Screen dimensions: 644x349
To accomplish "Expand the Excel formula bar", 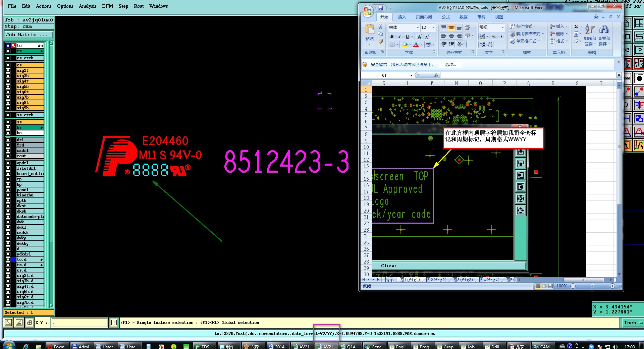I will point(619,75).
